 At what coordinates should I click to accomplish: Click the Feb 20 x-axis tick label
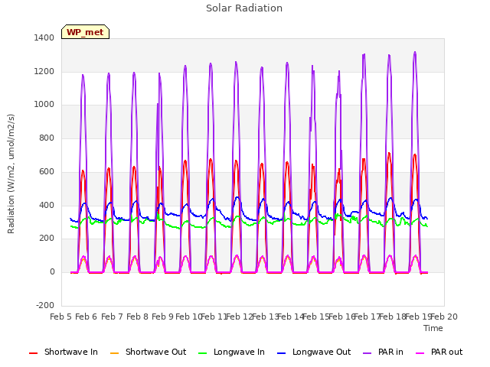pos(444,317)
